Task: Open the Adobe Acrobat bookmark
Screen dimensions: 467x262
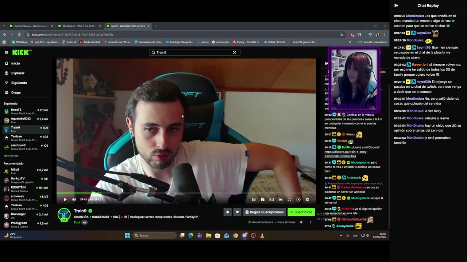Action: click(89, 42)
